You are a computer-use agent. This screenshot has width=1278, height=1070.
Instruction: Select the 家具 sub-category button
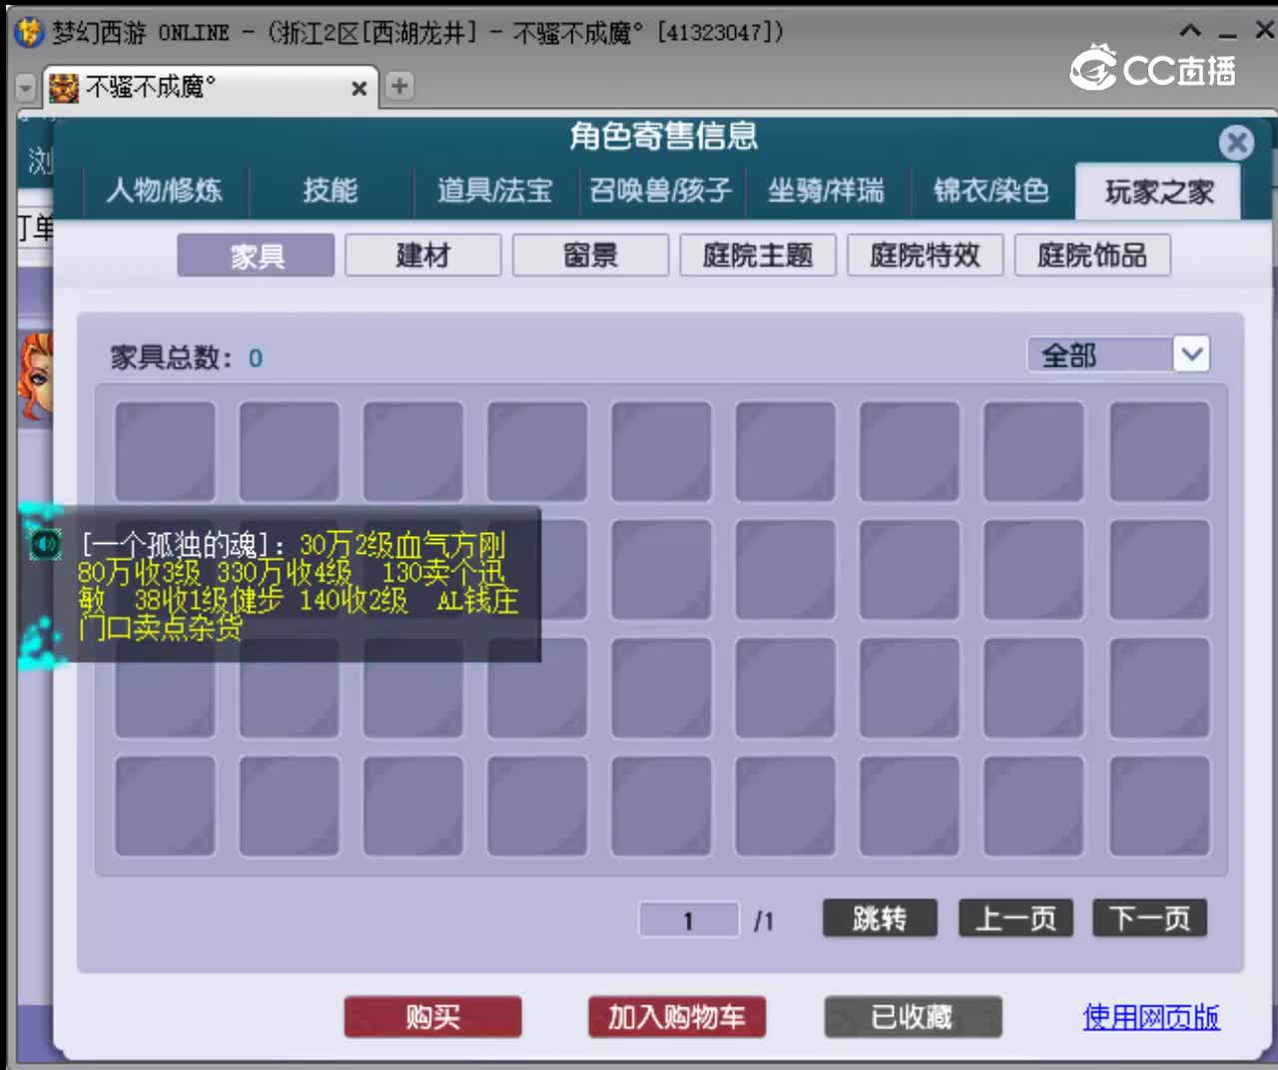(x=257, y=256)
